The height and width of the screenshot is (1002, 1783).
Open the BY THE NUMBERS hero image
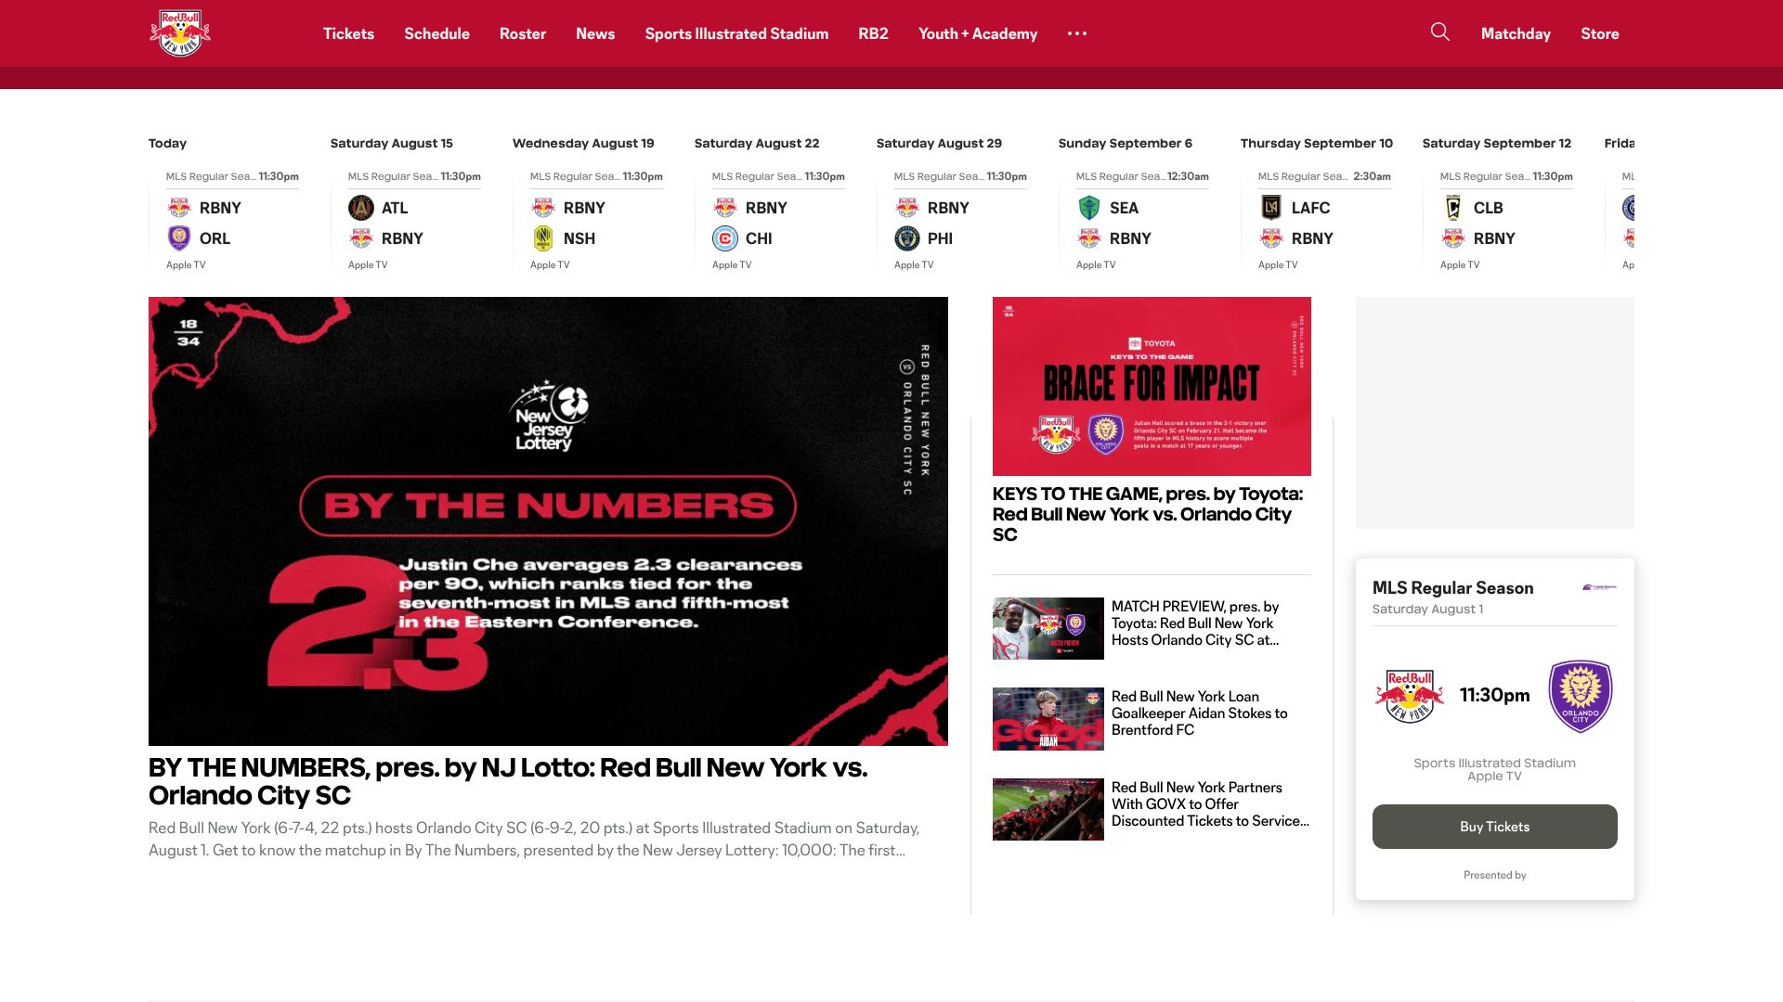coord(548,521)
